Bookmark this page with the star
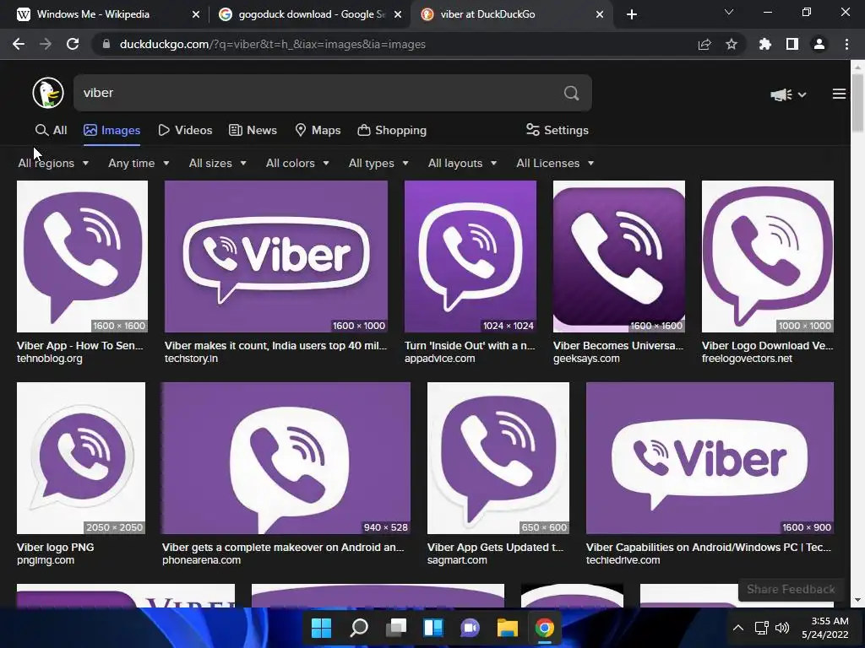This screenshot has width=865, height=648. 732,44
